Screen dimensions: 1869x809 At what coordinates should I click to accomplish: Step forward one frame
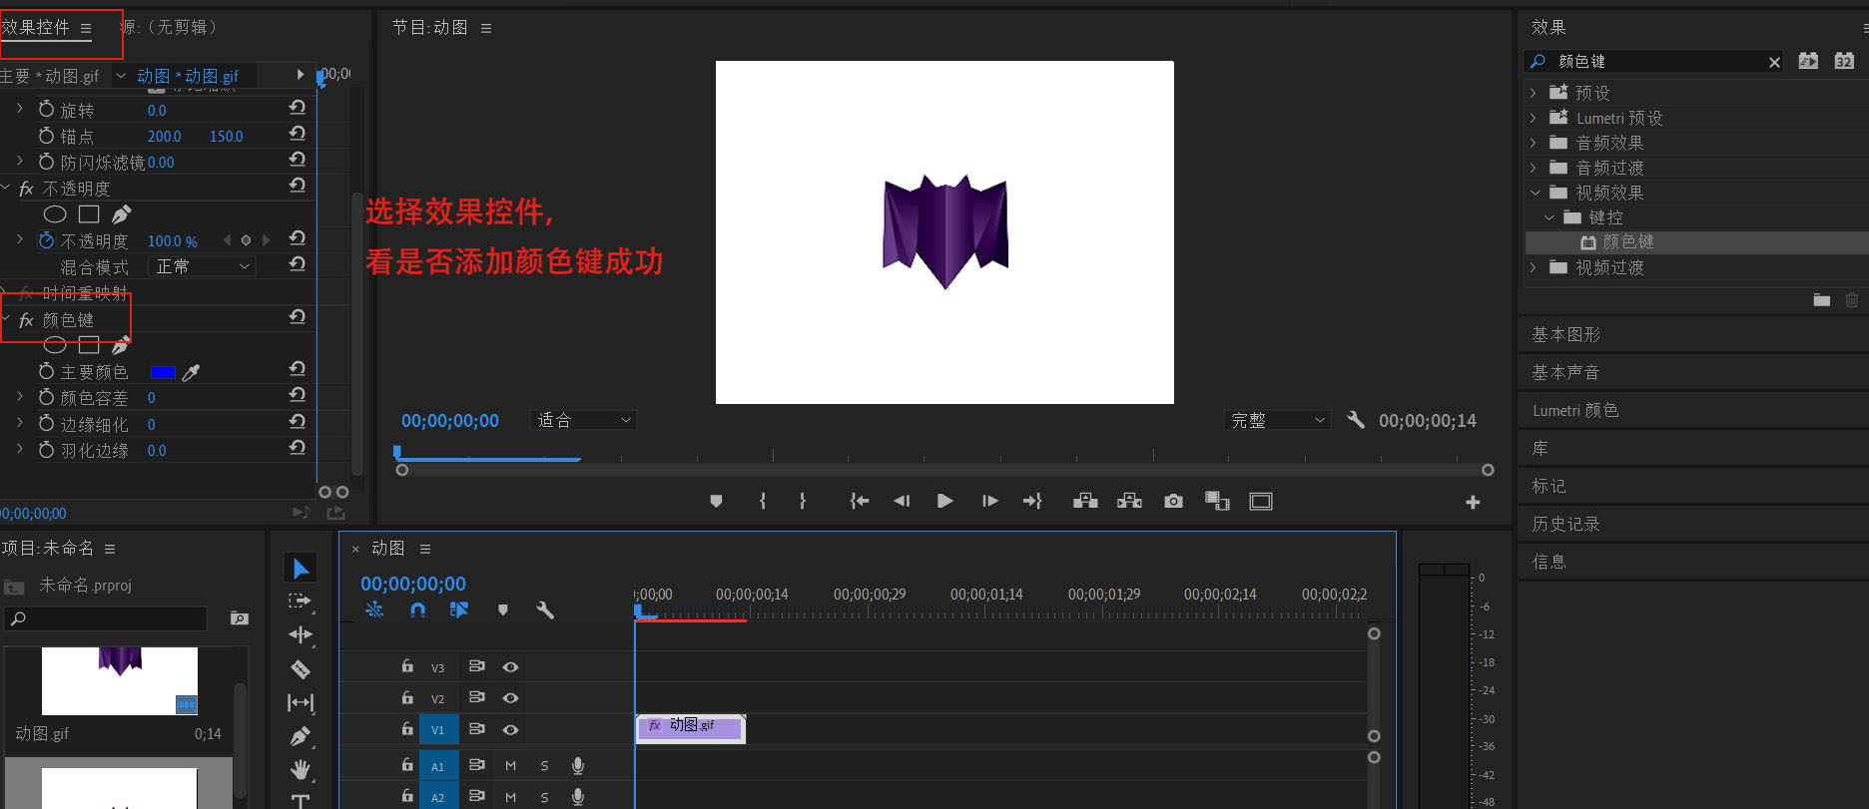pyautogui.click(x=989, y=501)
